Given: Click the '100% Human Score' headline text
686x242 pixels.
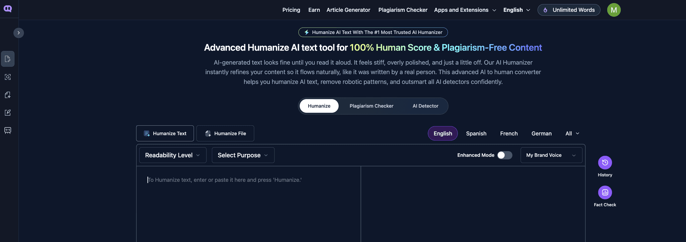Looking at the screenshot, I should (391, 48).
